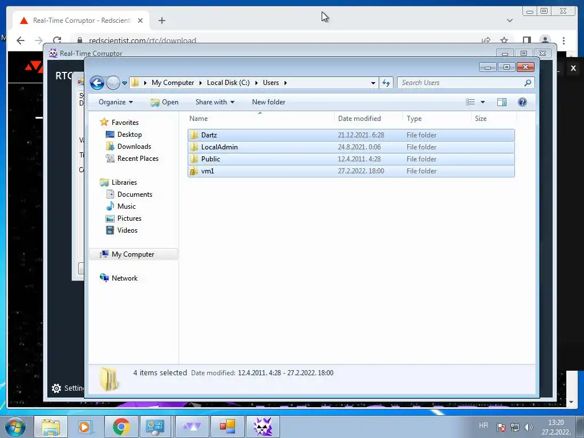Sort by the Name column header
Screen dimensions: 584x438
[260, 119]
